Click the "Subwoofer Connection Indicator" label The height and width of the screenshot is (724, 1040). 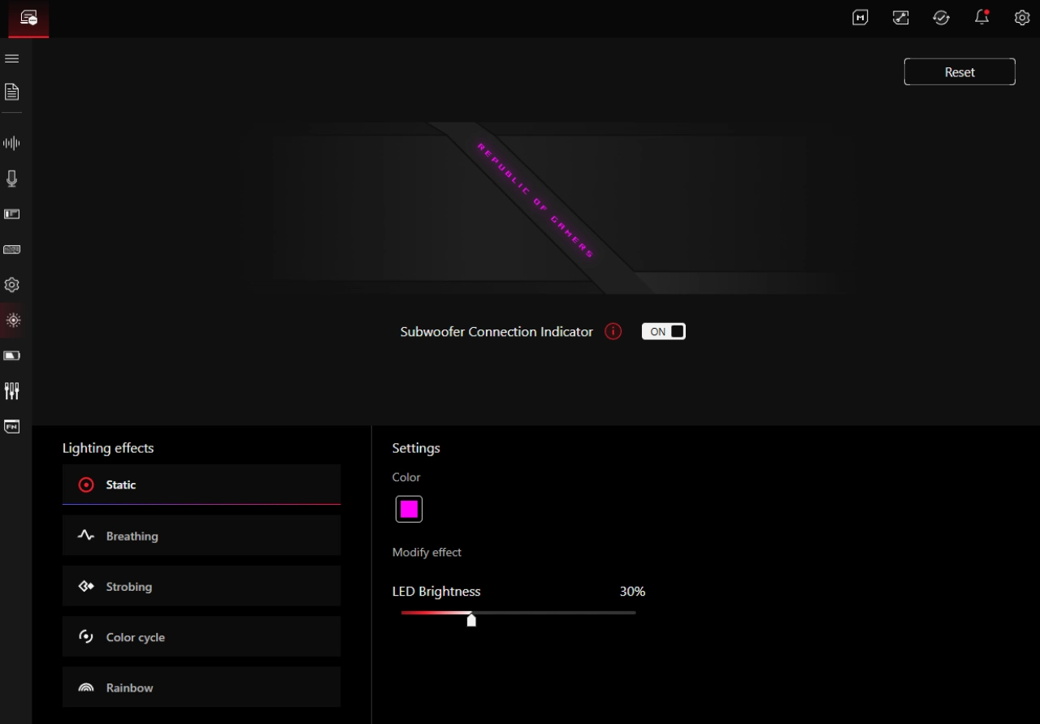pyautogui.click(x=496, y=332)
